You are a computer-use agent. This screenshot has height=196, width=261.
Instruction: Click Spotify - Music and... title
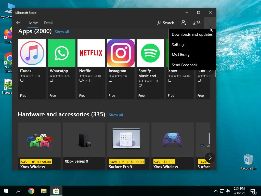(149, 73)
